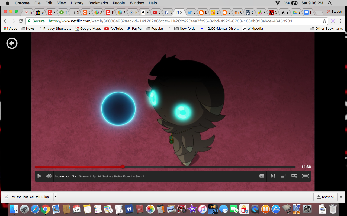Open the Kindle app in dock
347x216 pixels.
[x=213, y=209]
